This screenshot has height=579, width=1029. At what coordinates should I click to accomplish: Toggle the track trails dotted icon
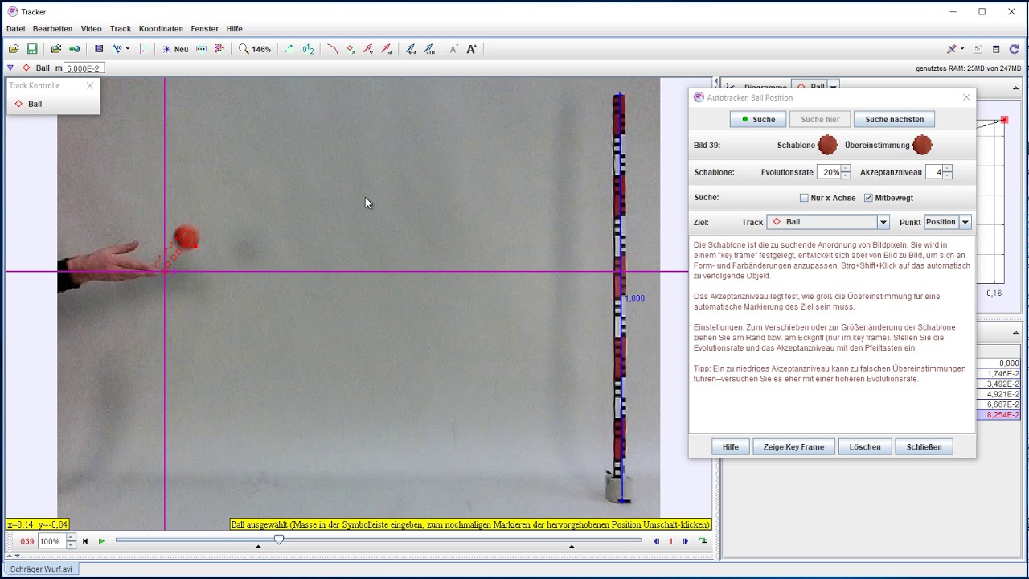coord(289,49)
